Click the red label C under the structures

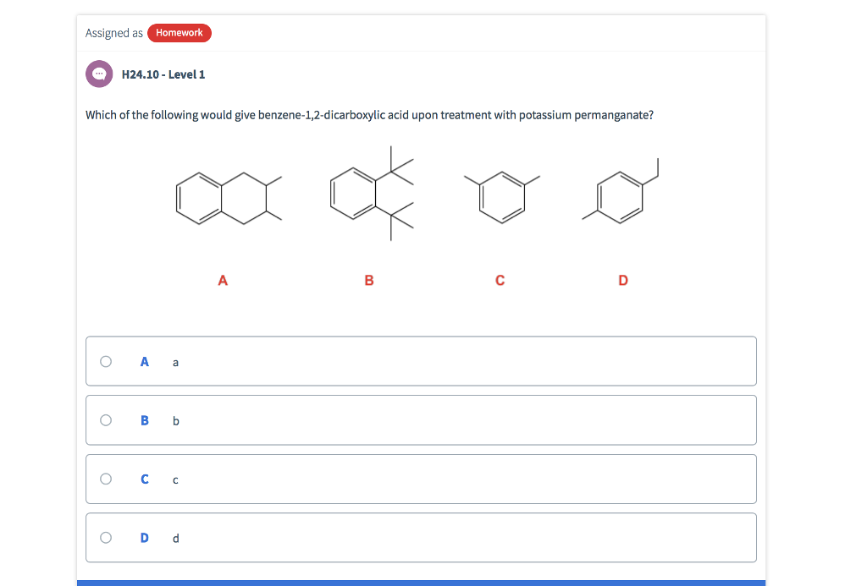[500, 280]
